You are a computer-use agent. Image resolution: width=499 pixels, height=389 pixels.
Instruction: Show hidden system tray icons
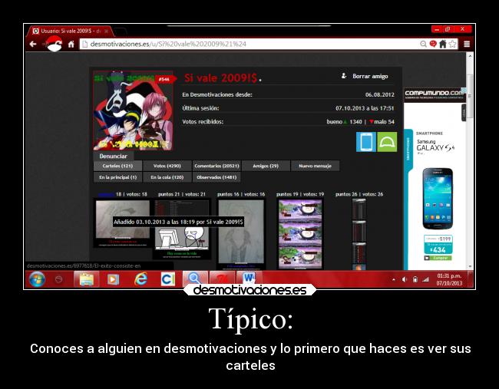(x=394, y=279)
